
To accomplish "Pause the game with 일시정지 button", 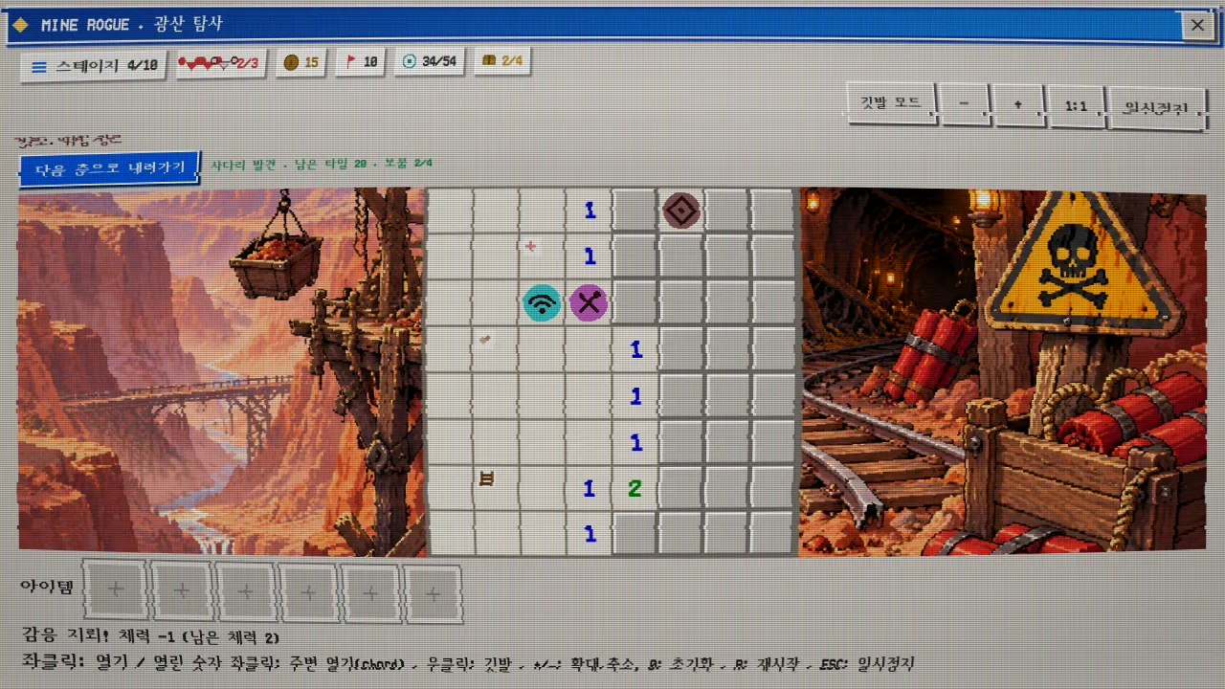I will click(1156, 108).
